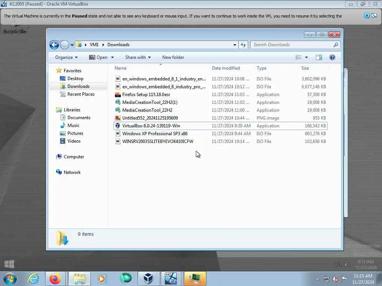Open Windows Explorer from taskbar
This screenshot has width=382, height=286.
pos(79,279)
